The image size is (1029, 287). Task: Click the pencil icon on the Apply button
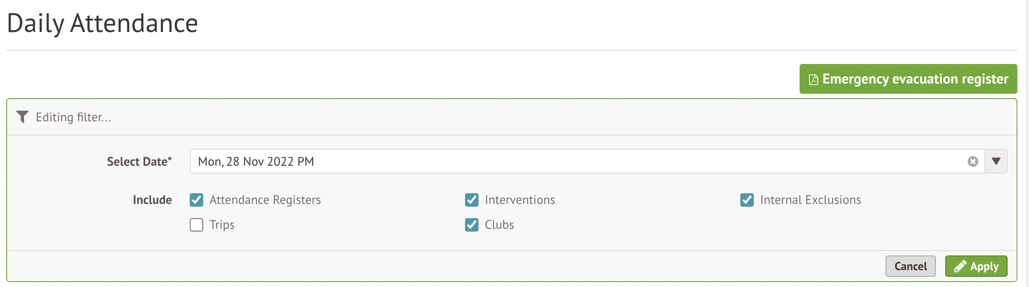pos(960,266)
